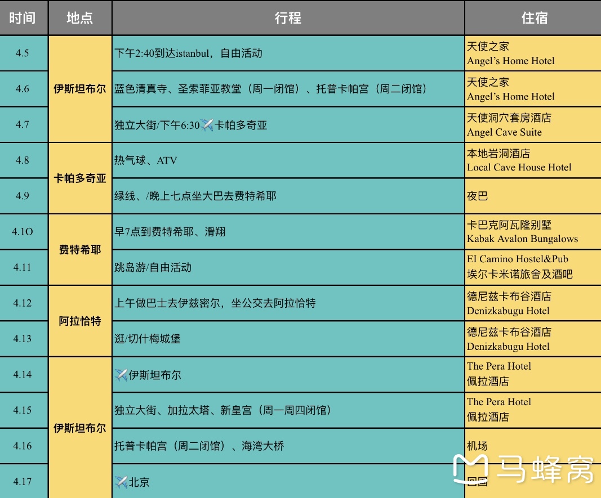Click the 行程 column header
The height and width of the screenshot is (498, 601).
[288, 18]
